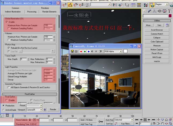
Task: Toggle the Selection Lock icon
Action: [x=30, y=120]
